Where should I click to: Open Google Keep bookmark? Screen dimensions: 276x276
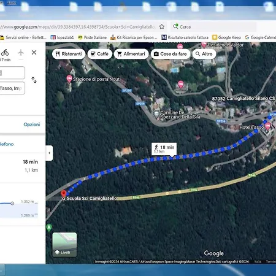coord(226,37)
